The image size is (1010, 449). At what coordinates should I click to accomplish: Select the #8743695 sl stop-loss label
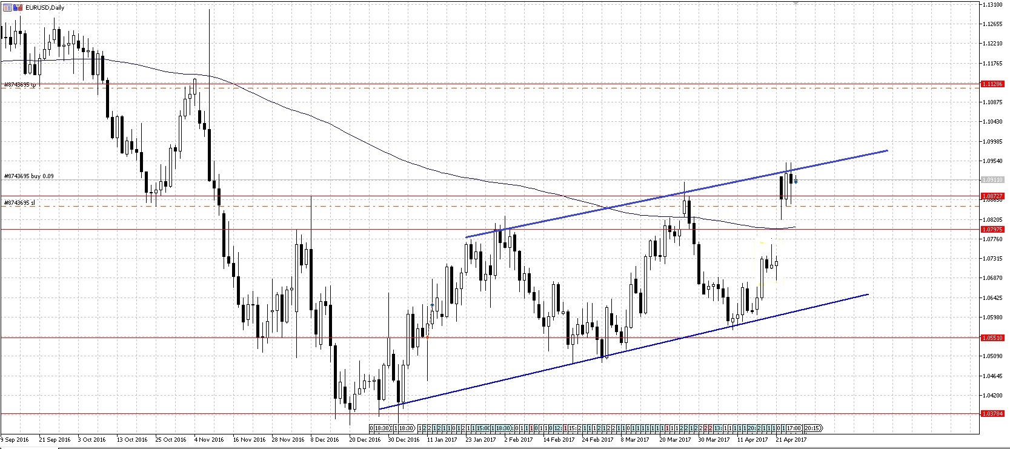(19, 203)
